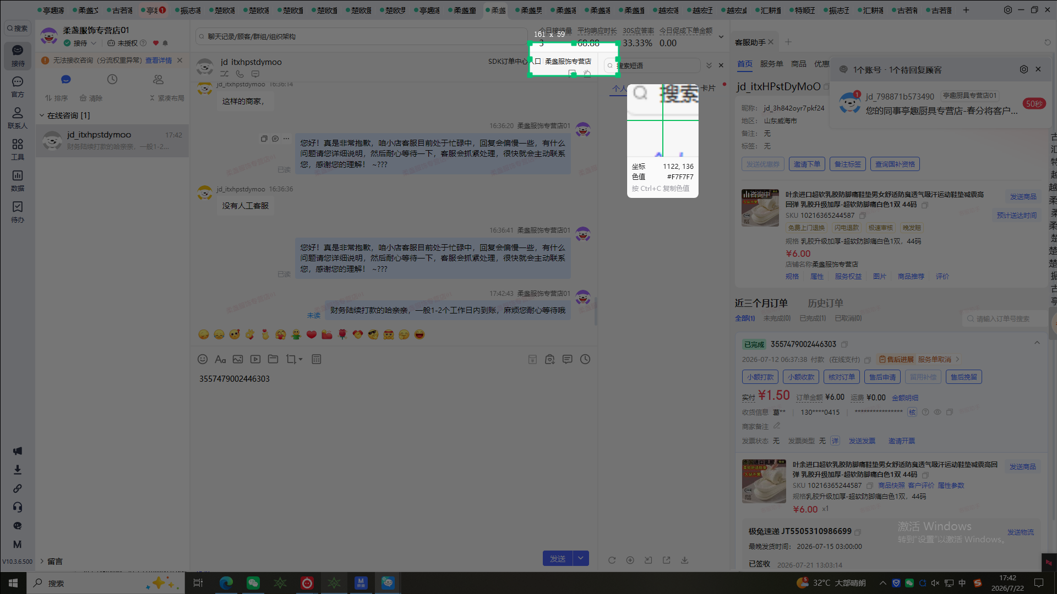Image resolution: width=1057 pixels, height=594 pixels.
Task: Click the merchant note edit pencil icon
Action: click(x=777, y=426)
